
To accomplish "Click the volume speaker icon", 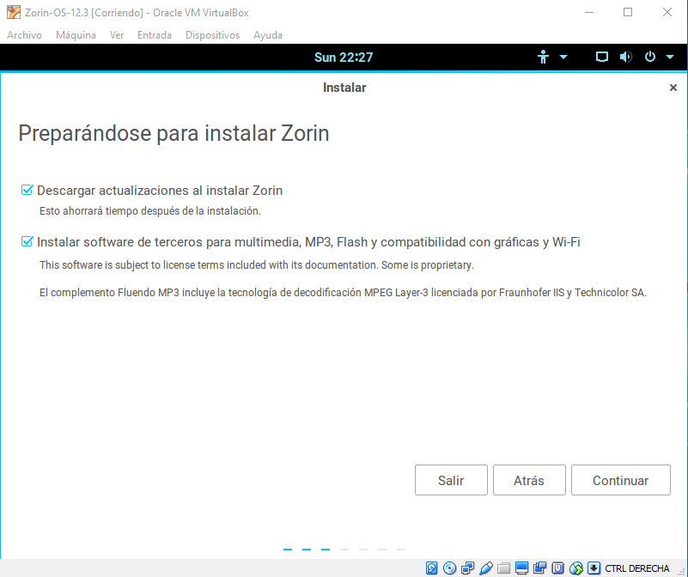I will [625, 57].
